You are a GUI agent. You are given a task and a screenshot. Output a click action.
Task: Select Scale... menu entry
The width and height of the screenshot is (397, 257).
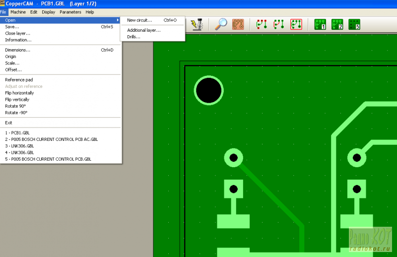[x=60, y=63]
